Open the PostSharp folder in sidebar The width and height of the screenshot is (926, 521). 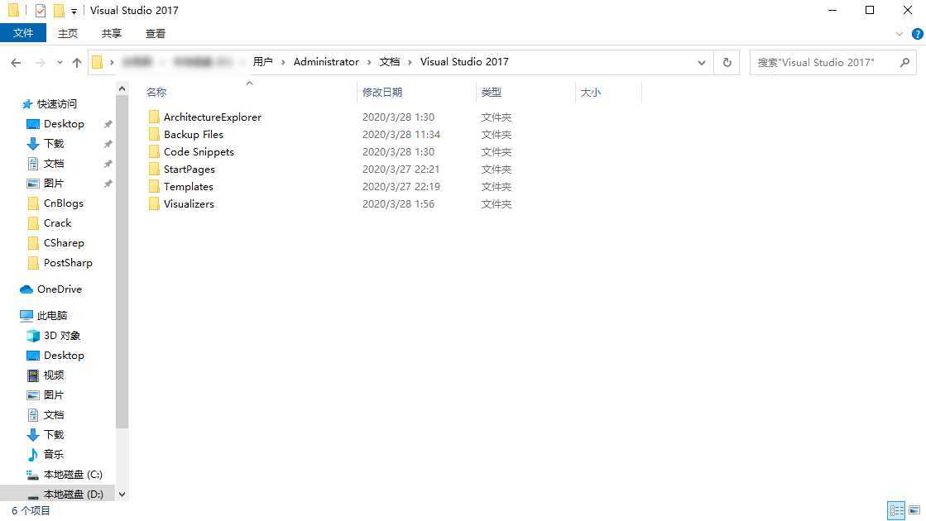68,262
